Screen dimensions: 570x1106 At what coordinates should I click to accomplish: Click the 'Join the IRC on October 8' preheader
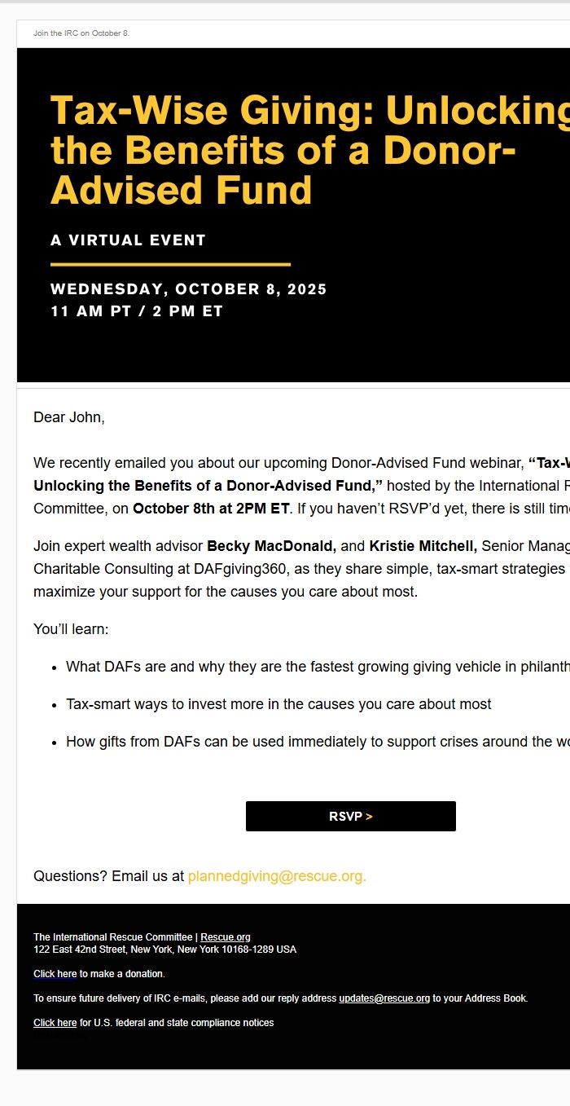coord(81,33)
